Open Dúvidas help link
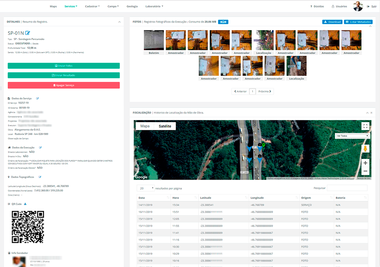Image resolution: width=380 pixels, height=267 pixels. click(317, 7)
